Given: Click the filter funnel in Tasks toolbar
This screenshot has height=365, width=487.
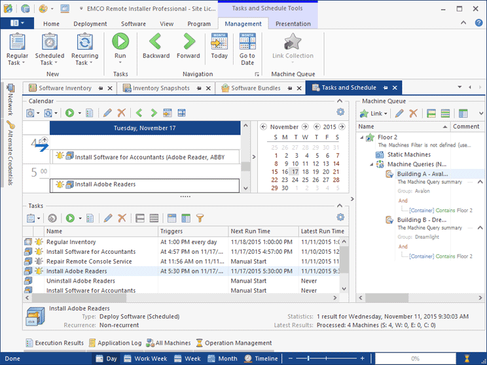Looking at the screenshot, I should (x=200, y=218).
